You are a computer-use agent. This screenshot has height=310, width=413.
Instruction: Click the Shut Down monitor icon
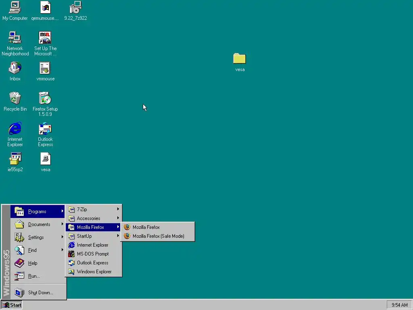tap(19, 293)
